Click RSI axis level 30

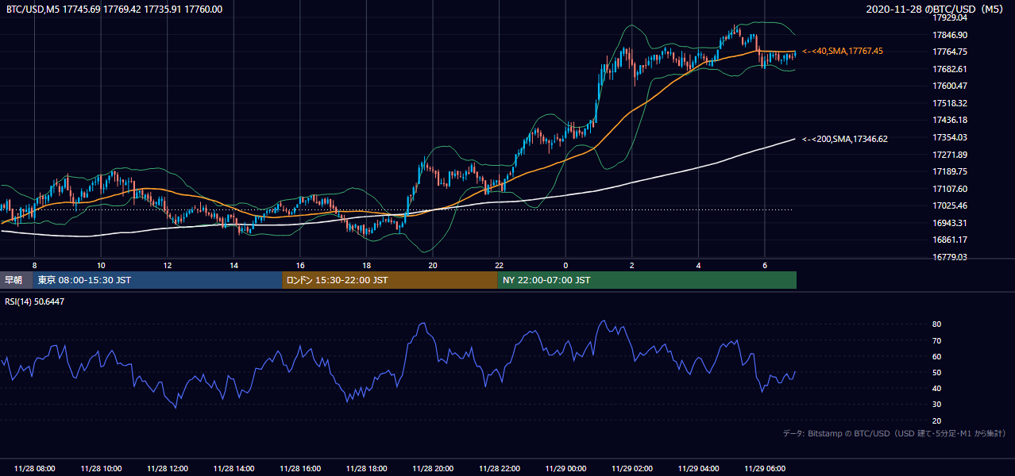937,405
